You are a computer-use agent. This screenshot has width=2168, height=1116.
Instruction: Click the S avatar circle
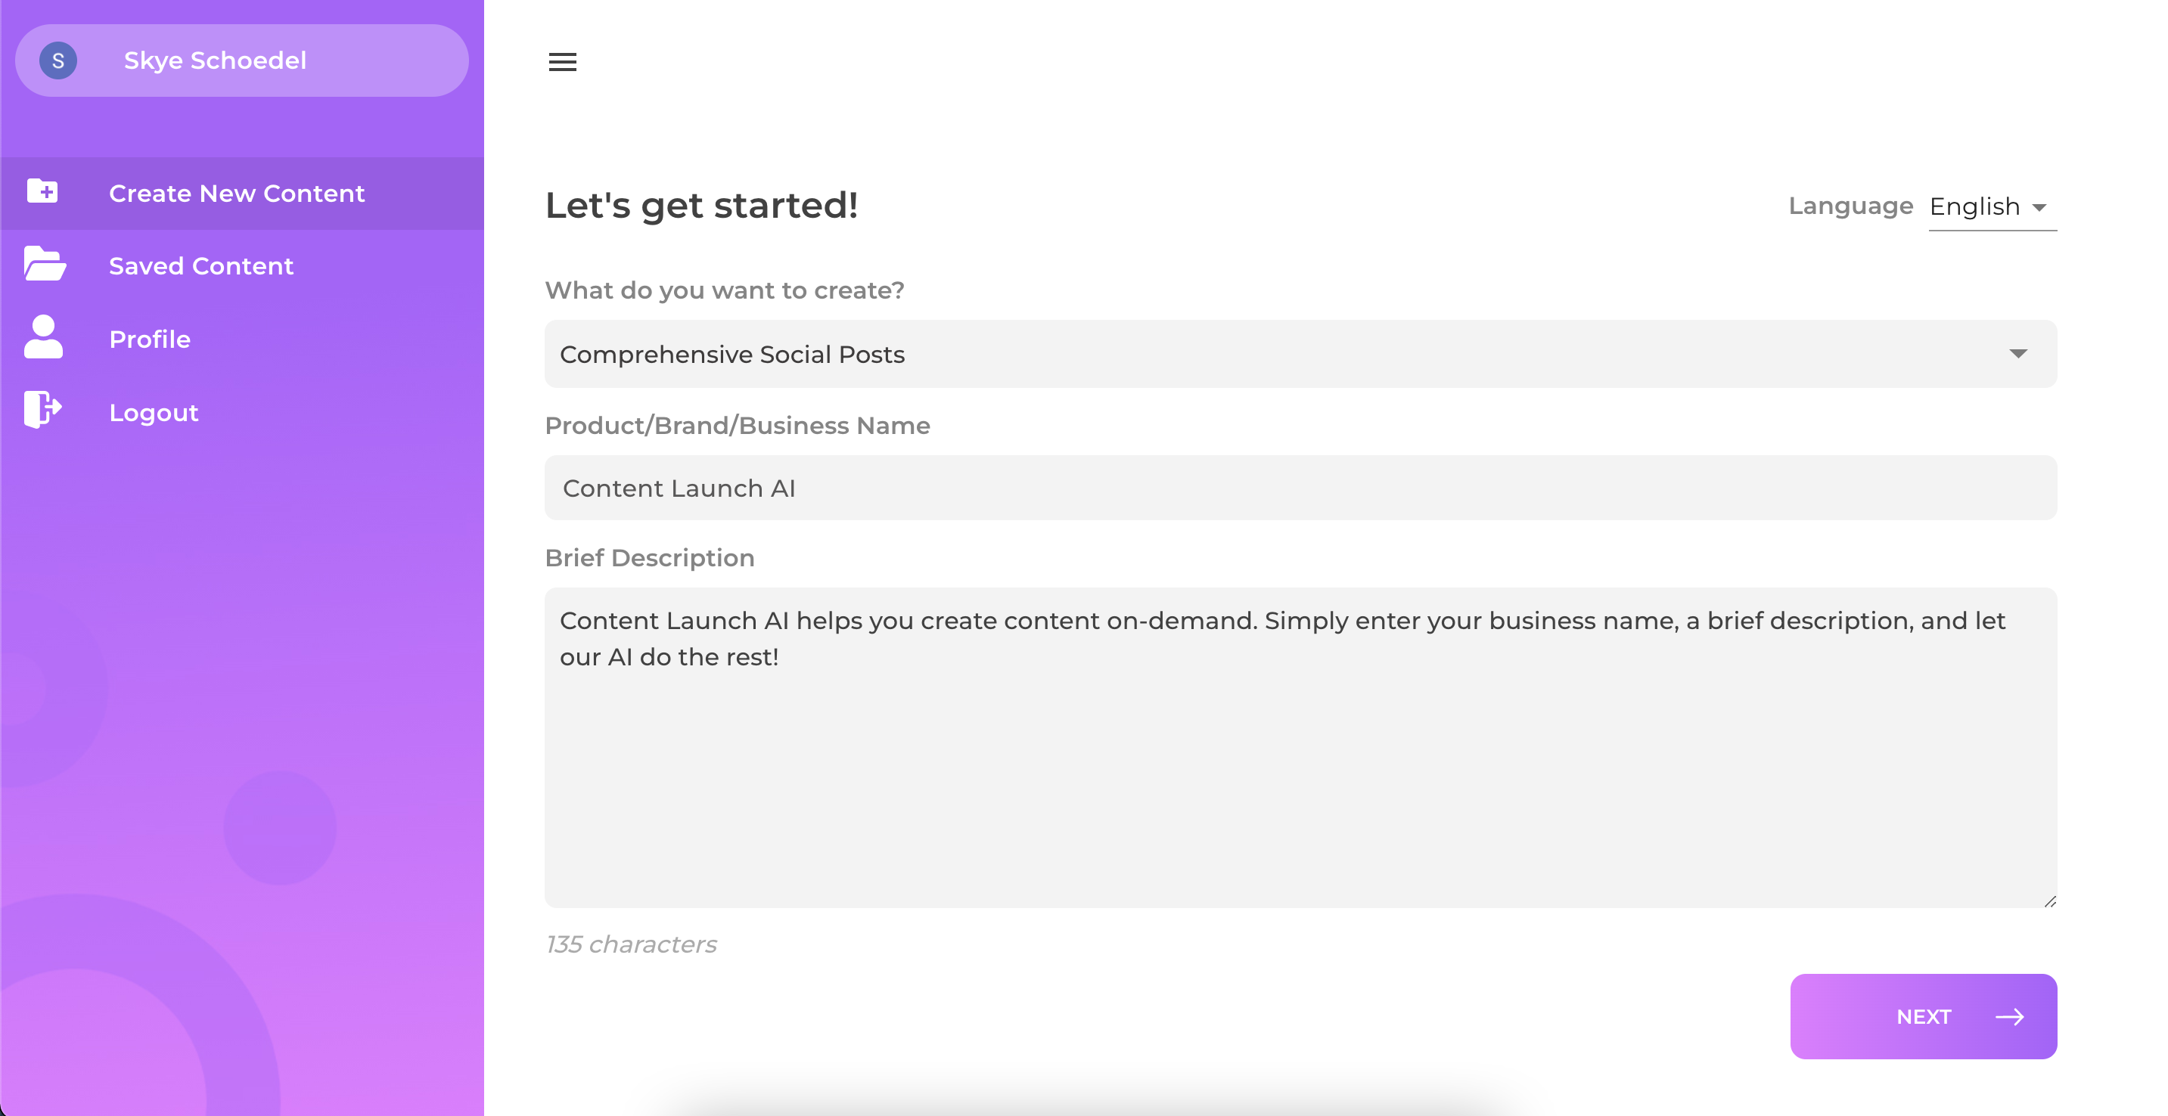58,60
